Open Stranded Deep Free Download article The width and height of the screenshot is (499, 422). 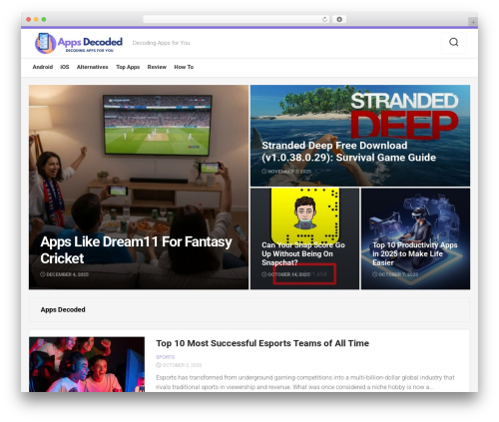pyautogui.click(x=348, y=152)
